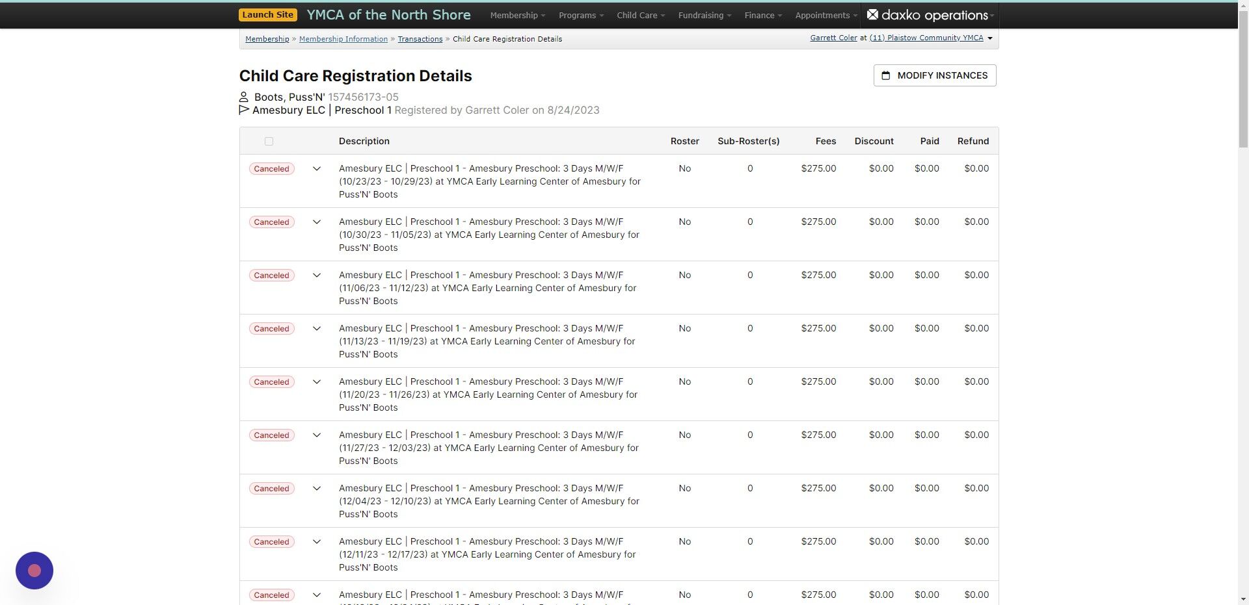Viewport: 1249px width, 605px height.
Task: Expand the 11/27/23 - 12/03/23 row chevron
Action: tap(317, 435)
